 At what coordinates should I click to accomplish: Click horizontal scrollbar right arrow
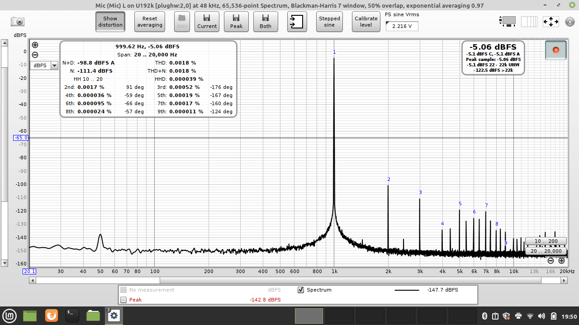pos(564,280)
